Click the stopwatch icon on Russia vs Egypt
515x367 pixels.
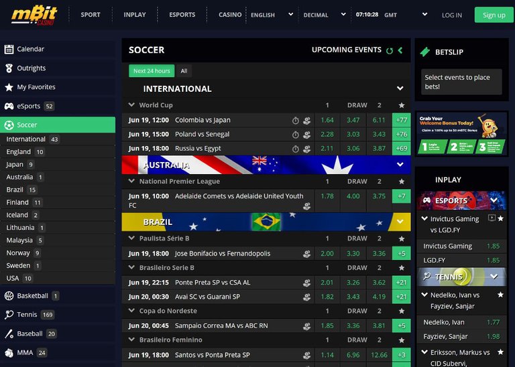(x=296, y=149)
